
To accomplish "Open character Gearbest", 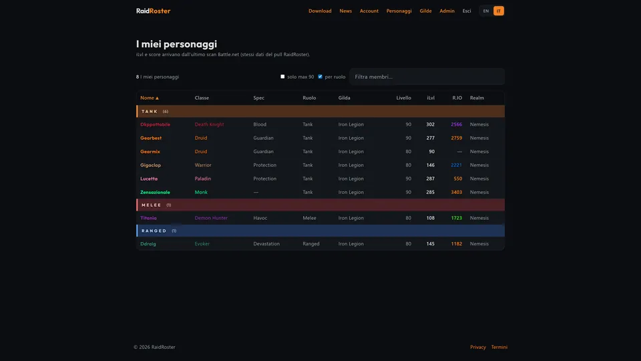I will pos(151,138).
